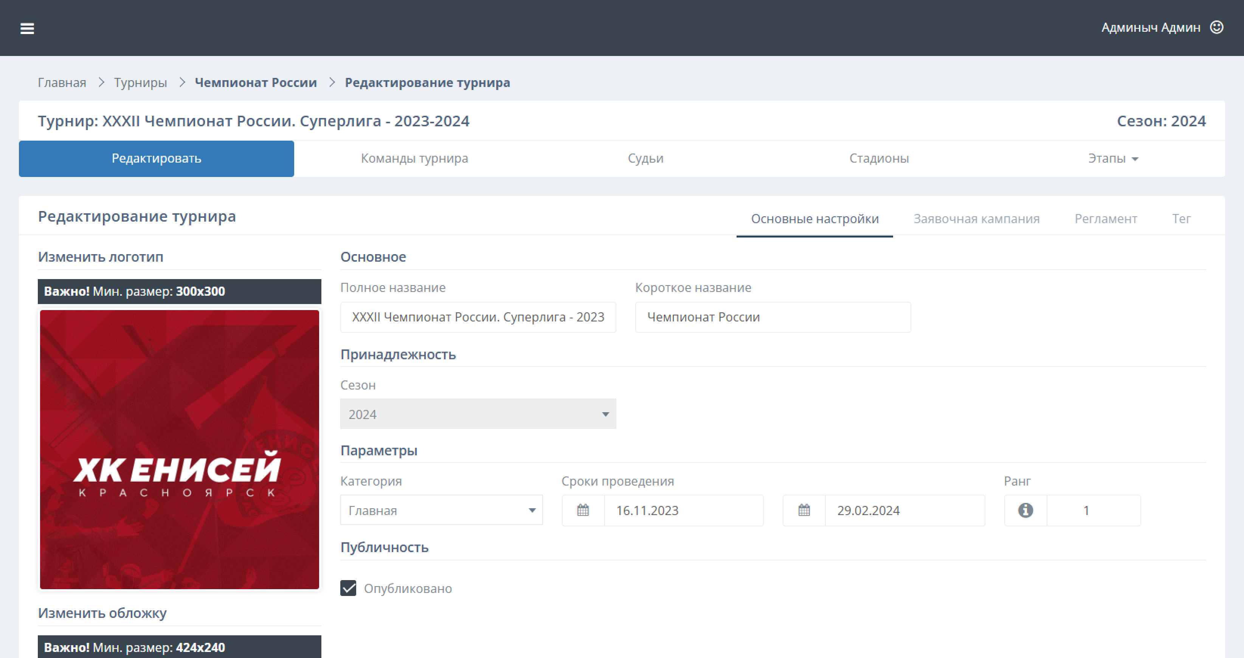Switch to the Заявочная кампания tab
Viewport: 1244px width, 658px height.
(976, 219)
